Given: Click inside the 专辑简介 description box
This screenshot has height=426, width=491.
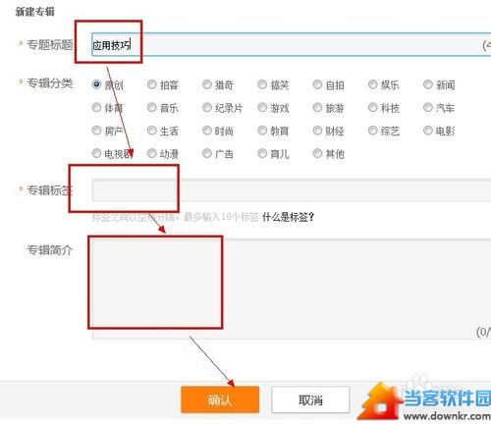Looking at the screenshot, I should [292, 289].
